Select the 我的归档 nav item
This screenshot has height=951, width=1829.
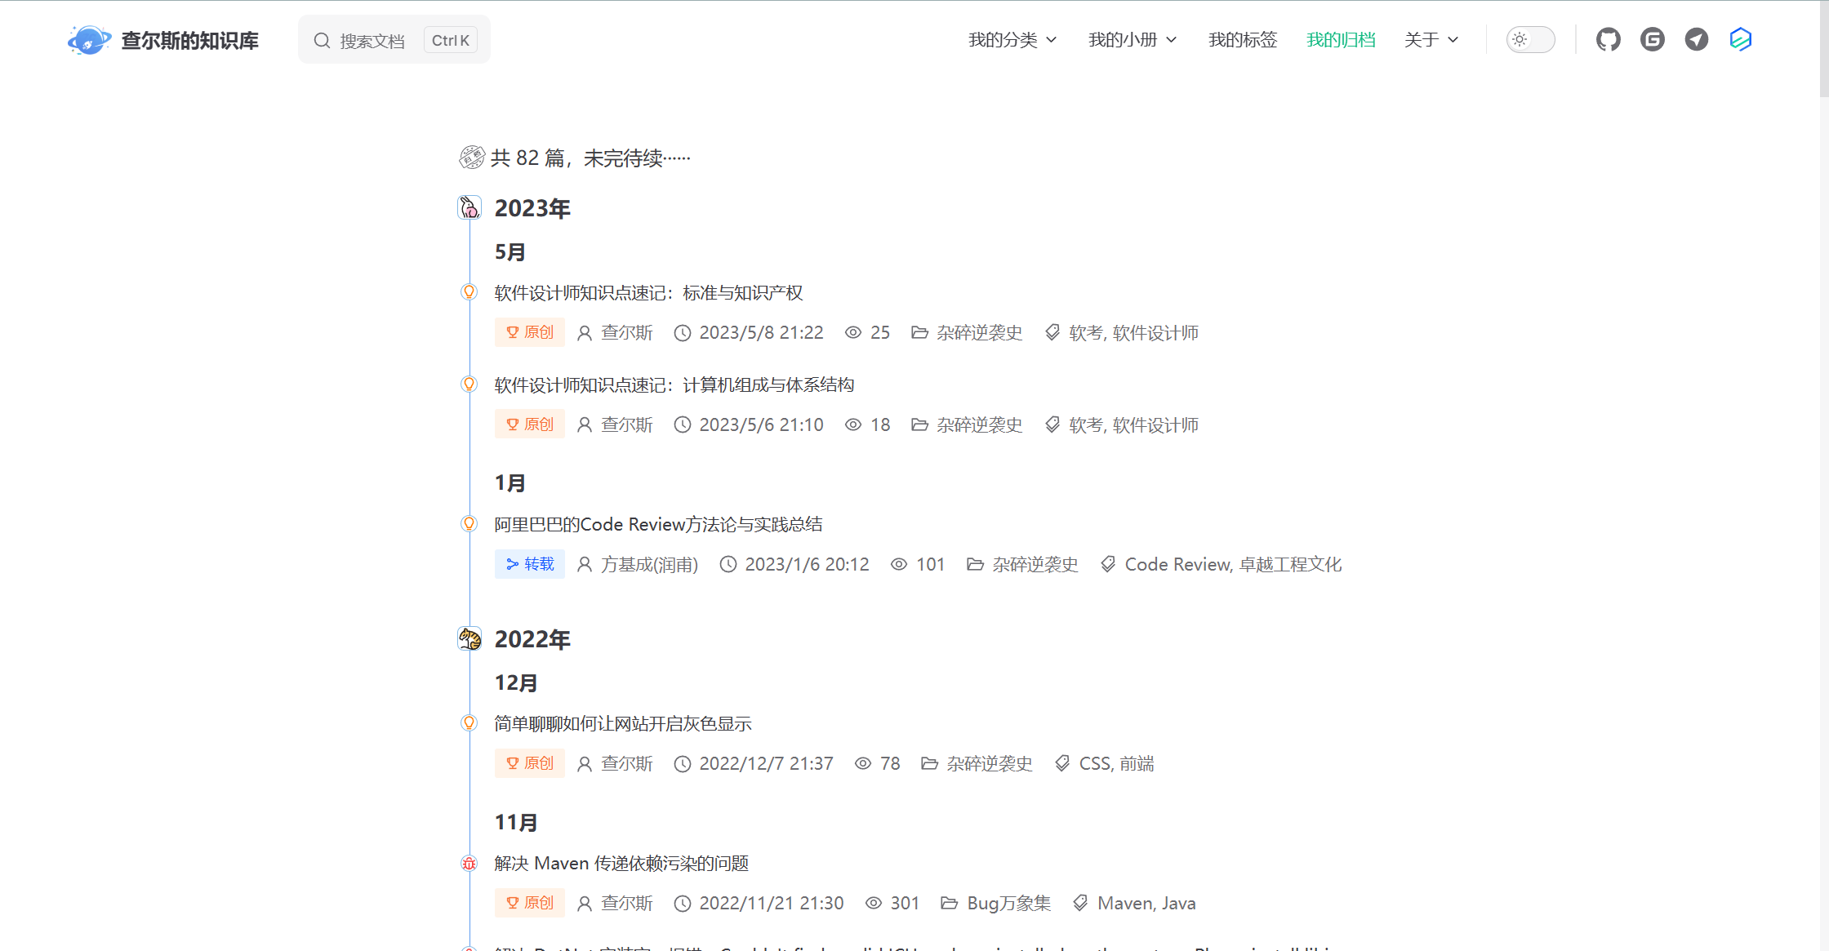(x=1341, y=40)
